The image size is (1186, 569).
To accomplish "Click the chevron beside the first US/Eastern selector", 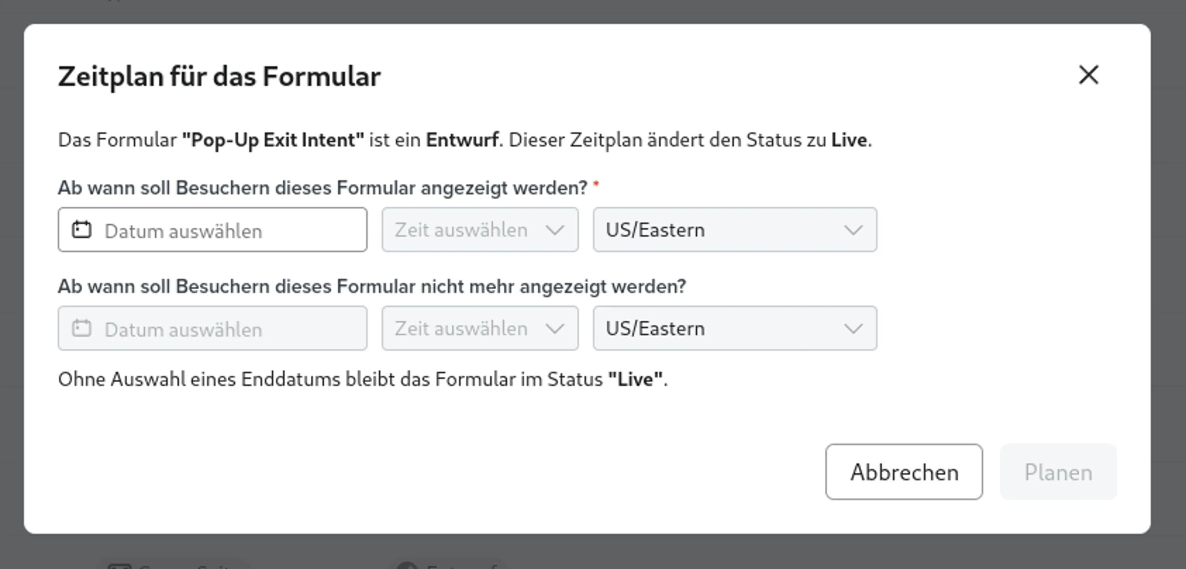I will coord(853,230).
